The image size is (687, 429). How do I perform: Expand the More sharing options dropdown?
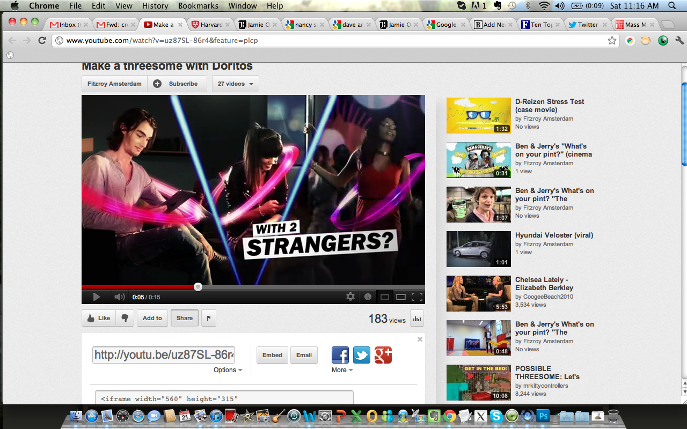tap(342, 370)
